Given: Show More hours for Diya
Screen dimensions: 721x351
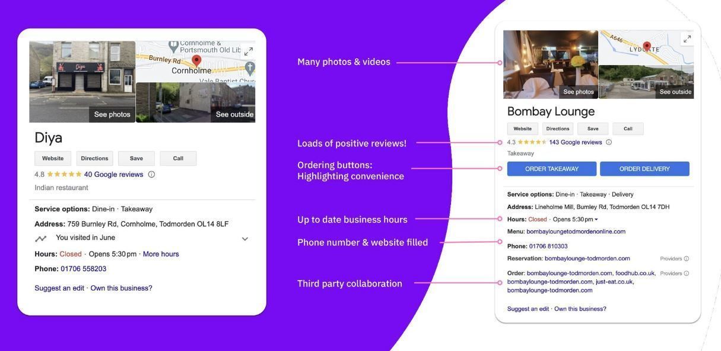Looking at the screenshot, I should click(x=161, y=254).
